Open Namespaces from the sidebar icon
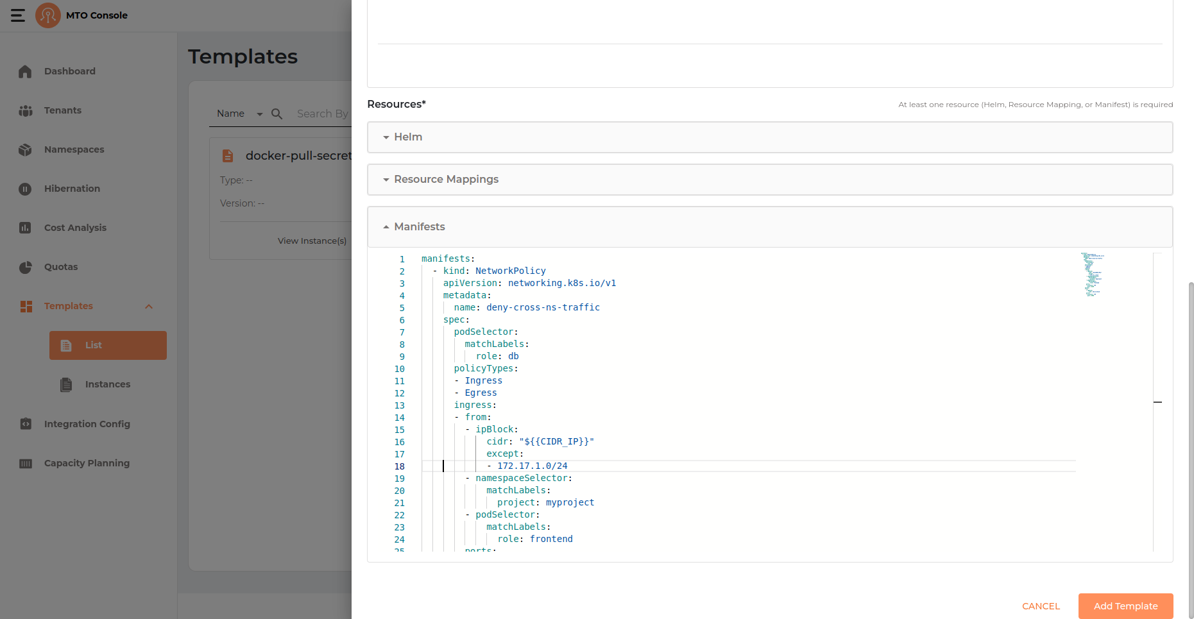1194x619 pixels. (x=25, y=149)
